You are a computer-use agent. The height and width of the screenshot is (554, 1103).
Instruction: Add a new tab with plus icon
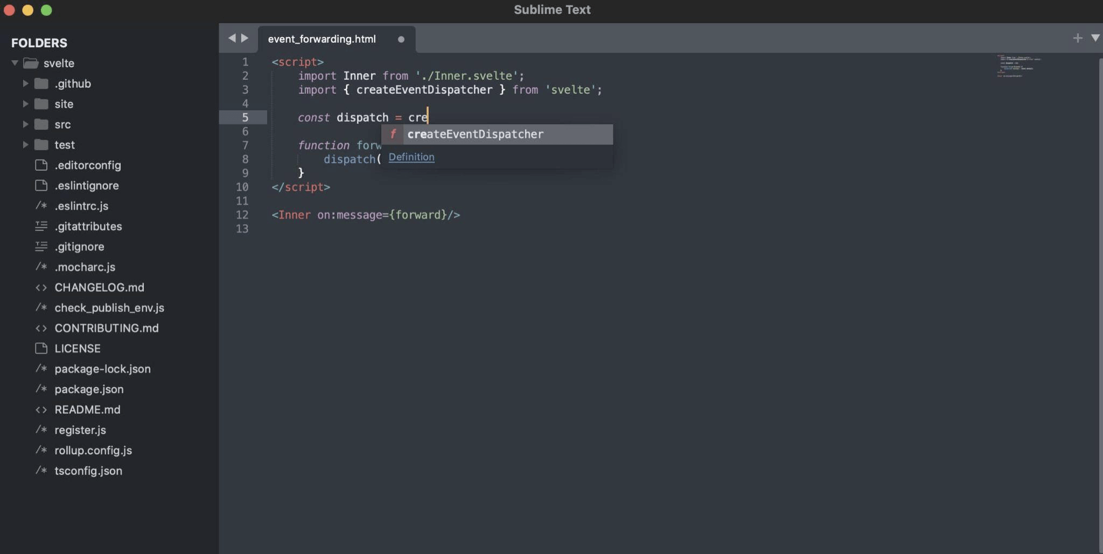[x=1077, y=38]
